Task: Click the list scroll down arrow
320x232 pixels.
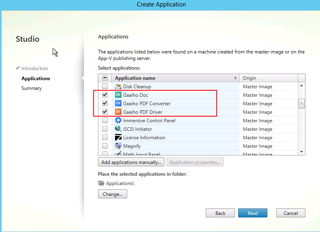Action: 301,152
